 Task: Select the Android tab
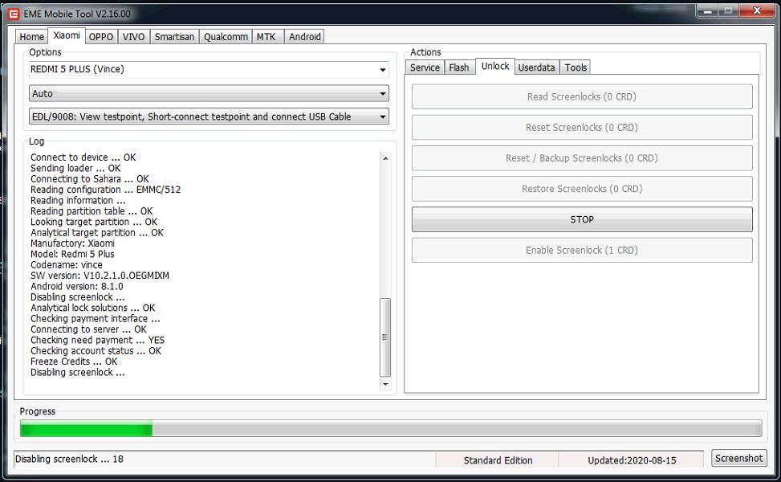[305, 37]
